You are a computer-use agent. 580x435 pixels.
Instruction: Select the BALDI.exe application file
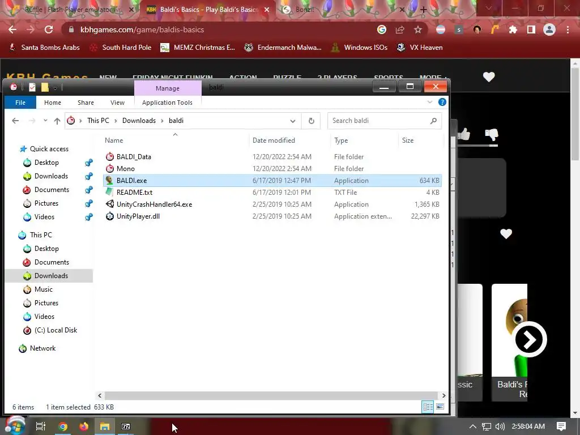pyautogui.click(x=272, y=181)
